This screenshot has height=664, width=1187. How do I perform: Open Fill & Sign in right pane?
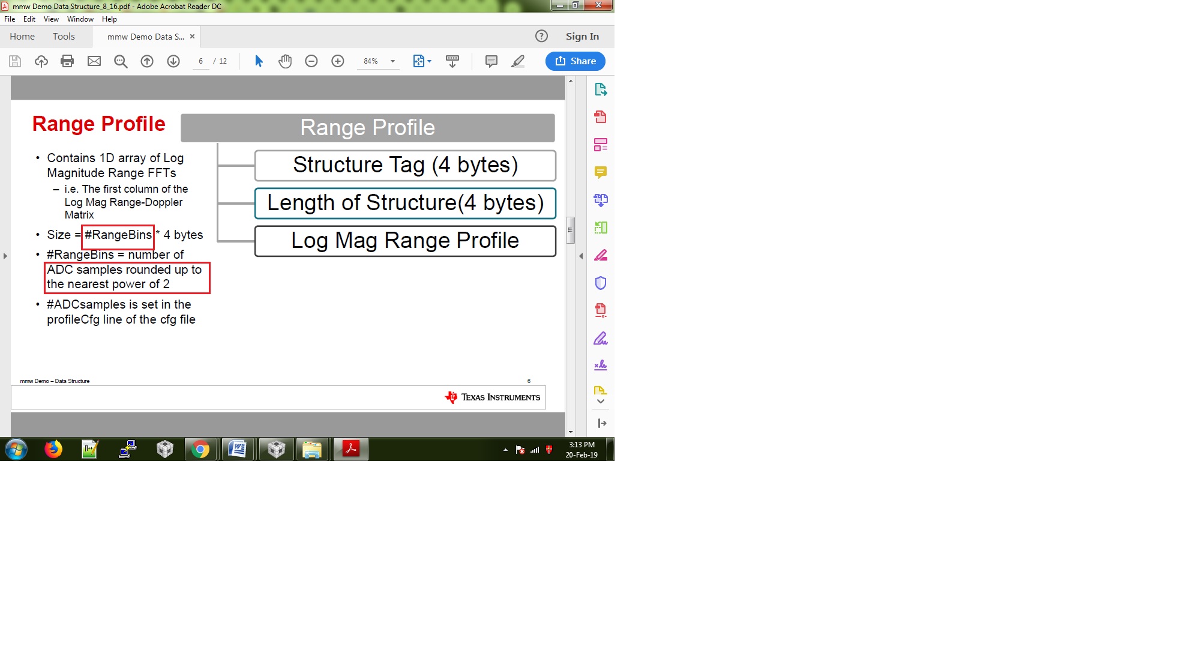(x=600, y=339)
